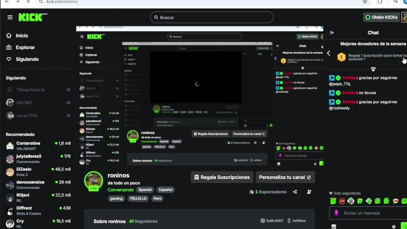Image resolution: width=407 pixels, height=229 pixels.
Task: Click the green verified badge on the 'no lisuras' message
Action: pyautogui.click(x=338, y=93)
